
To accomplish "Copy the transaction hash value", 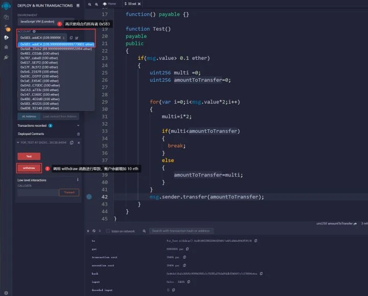I will [x=261, y=274].
